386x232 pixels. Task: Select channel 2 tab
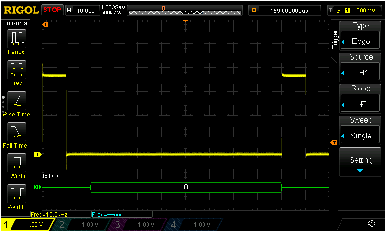click(82, 224)
